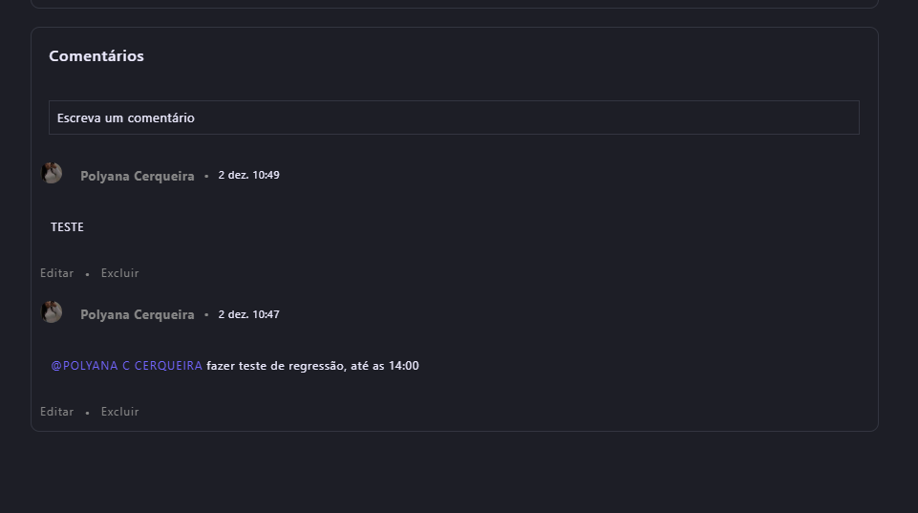Viewport: 918px width, 513px height.
Task: Click the Comentários section heading
Action: 96,56
